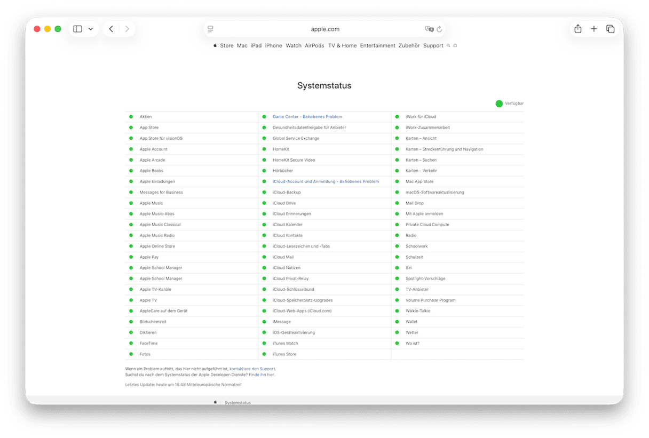Open the shopping bag icon in navigation

(x=455, y=46)
